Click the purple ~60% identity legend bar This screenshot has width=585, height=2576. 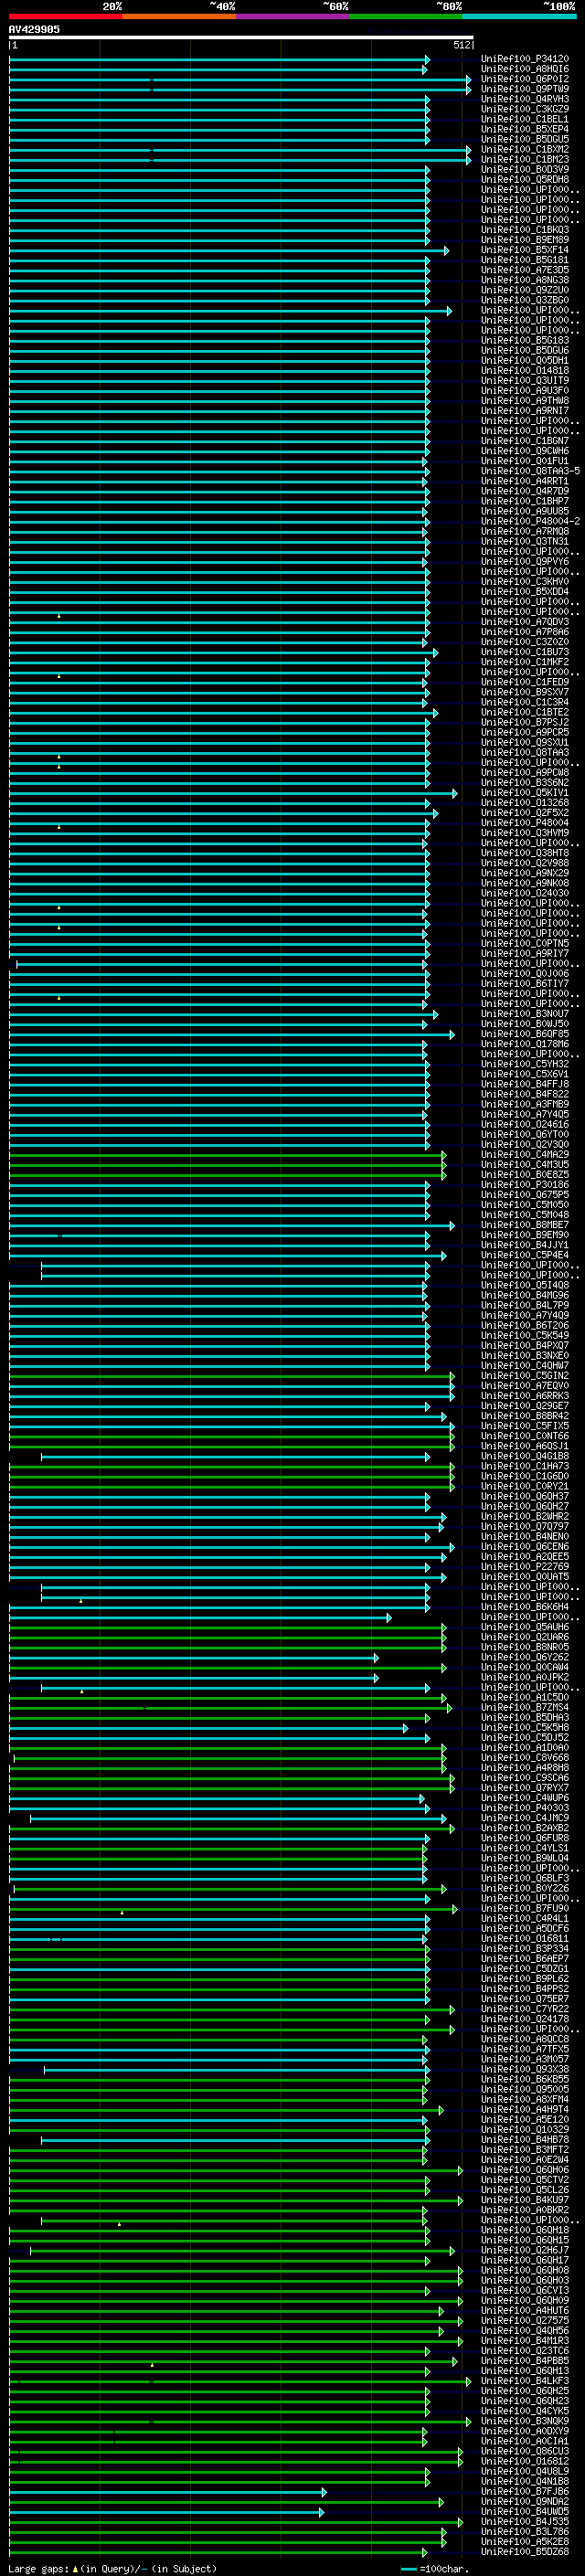pos(293,16)
